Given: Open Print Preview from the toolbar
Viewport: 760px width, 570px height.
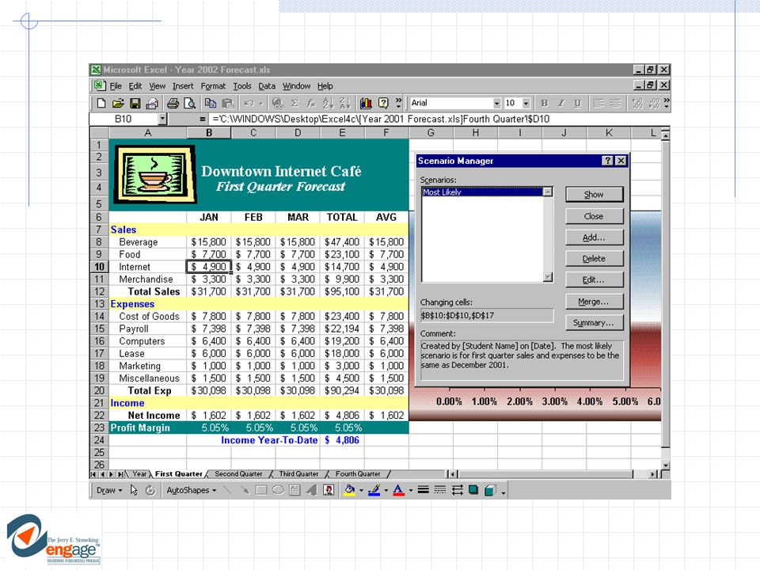Looking at the screenshot, I should click(x=189, y=103).
